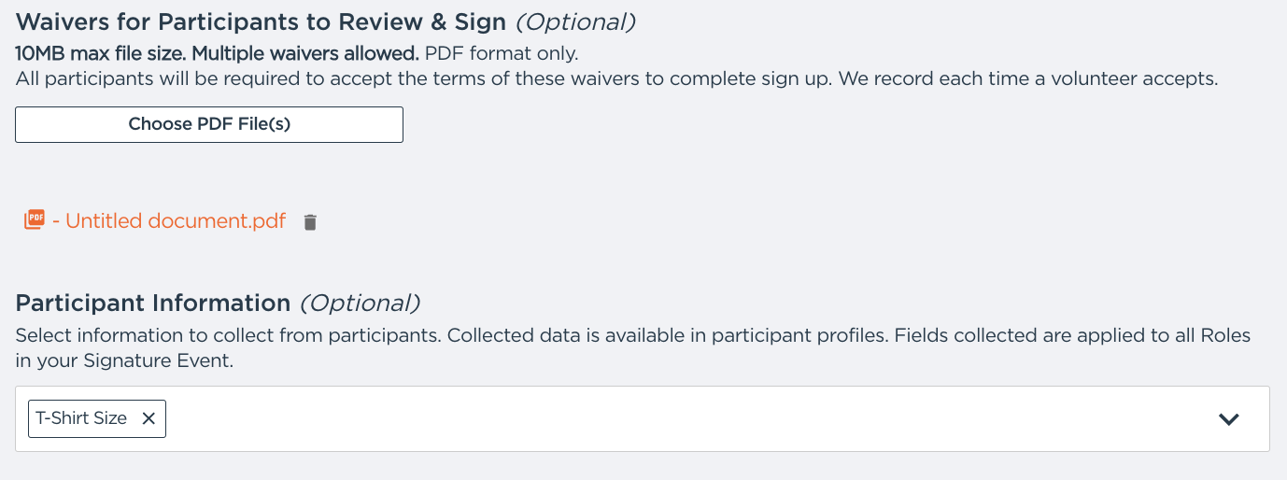
Task: Click the Multiple waivers allowed text
Action: pos(305,53)
